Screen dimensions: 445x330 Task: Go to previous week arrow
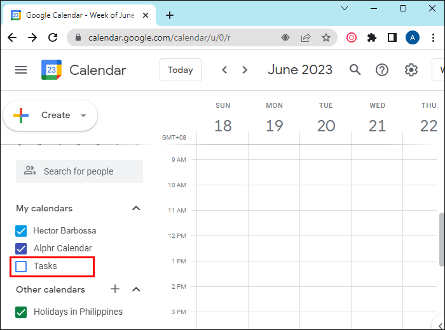[x=224, y=70]
